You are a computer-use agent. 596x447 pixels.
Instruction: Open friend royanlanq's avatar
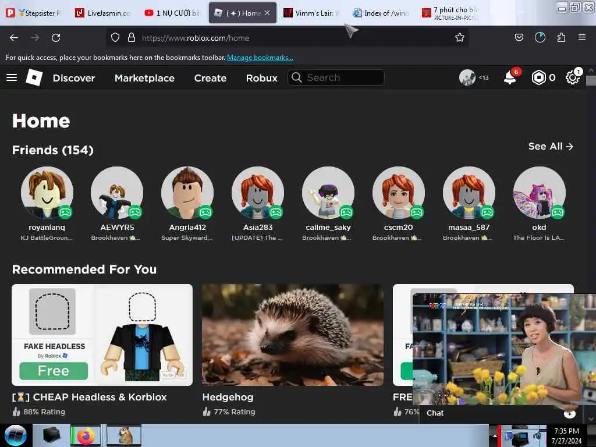point(47,192)
